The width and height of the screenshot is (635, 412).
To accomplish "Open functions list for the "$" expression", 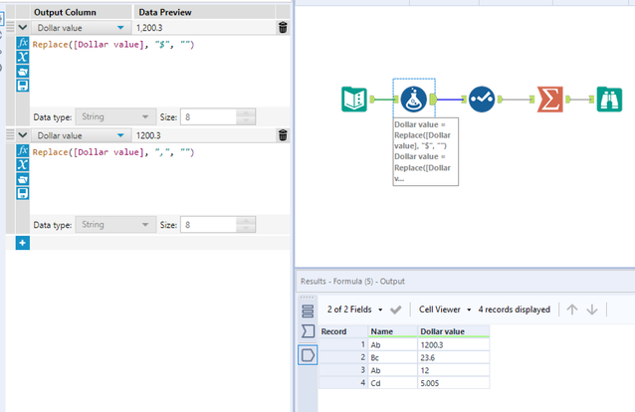I will click(x=23, y=43).
